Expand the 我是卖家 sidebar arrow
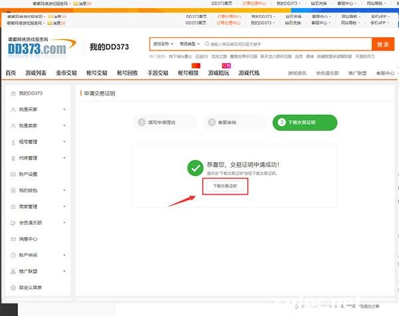The width and height of the screenshot is (399, 316). point(65,126)
